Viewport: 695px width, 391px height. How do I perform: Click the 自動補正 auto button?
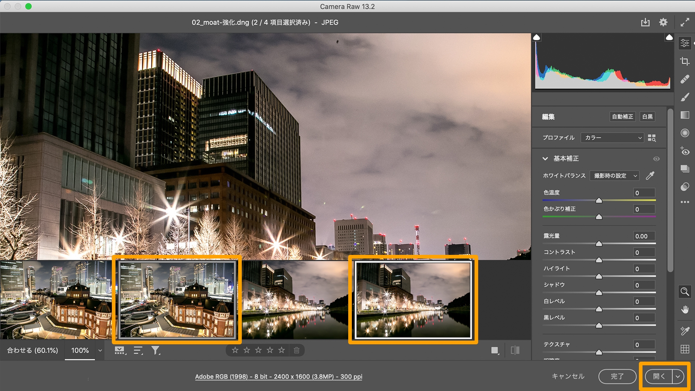click(x=623, y=117)
